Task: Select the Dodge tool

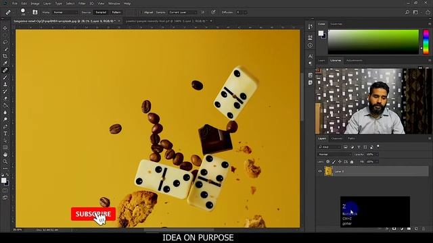Action: [x=5, y=119]
